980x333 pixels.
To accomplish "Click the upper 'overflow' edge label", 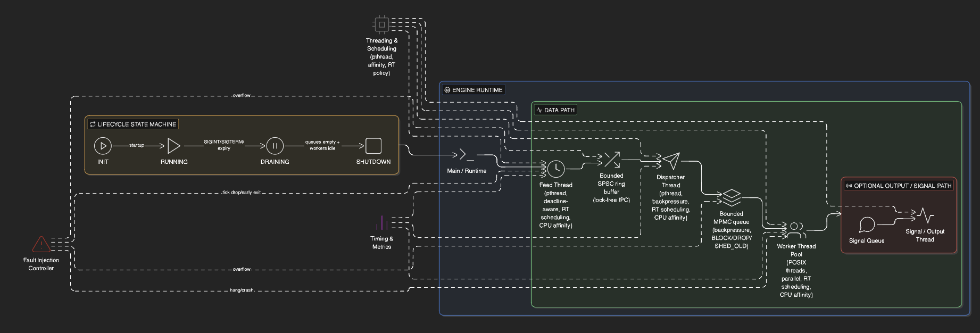I will [241, 96].
